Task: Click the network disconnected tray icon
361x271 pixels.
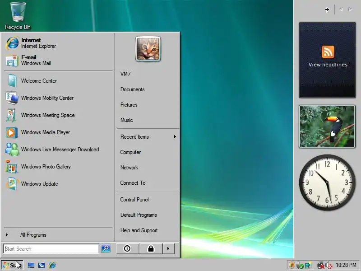Action: [x=320, y=266]
